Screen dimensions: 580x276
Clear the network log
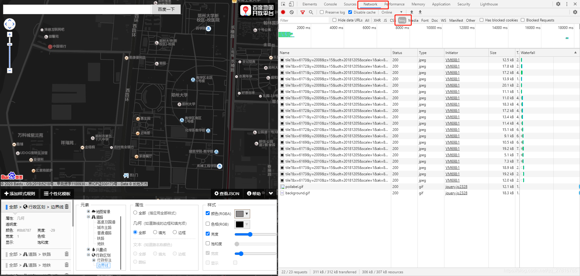pos(292,12)
